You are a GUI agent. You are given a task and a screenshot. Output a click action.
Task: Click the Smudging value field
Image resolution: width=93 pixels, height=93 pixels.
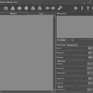90,57
